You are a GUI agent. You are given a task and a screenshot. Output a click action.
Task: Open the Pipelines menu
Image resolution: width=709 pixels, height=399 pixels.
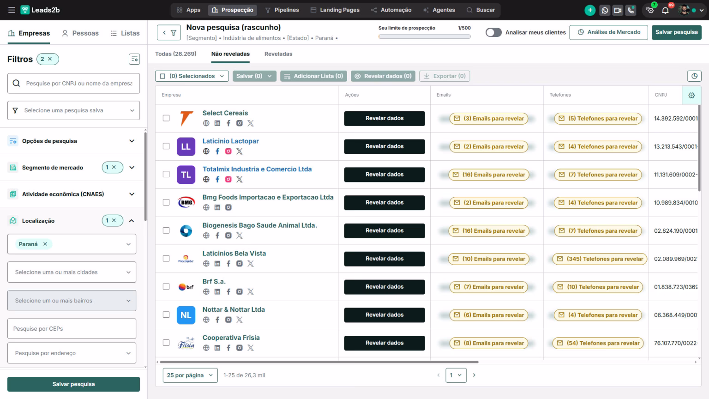point(282,10)
